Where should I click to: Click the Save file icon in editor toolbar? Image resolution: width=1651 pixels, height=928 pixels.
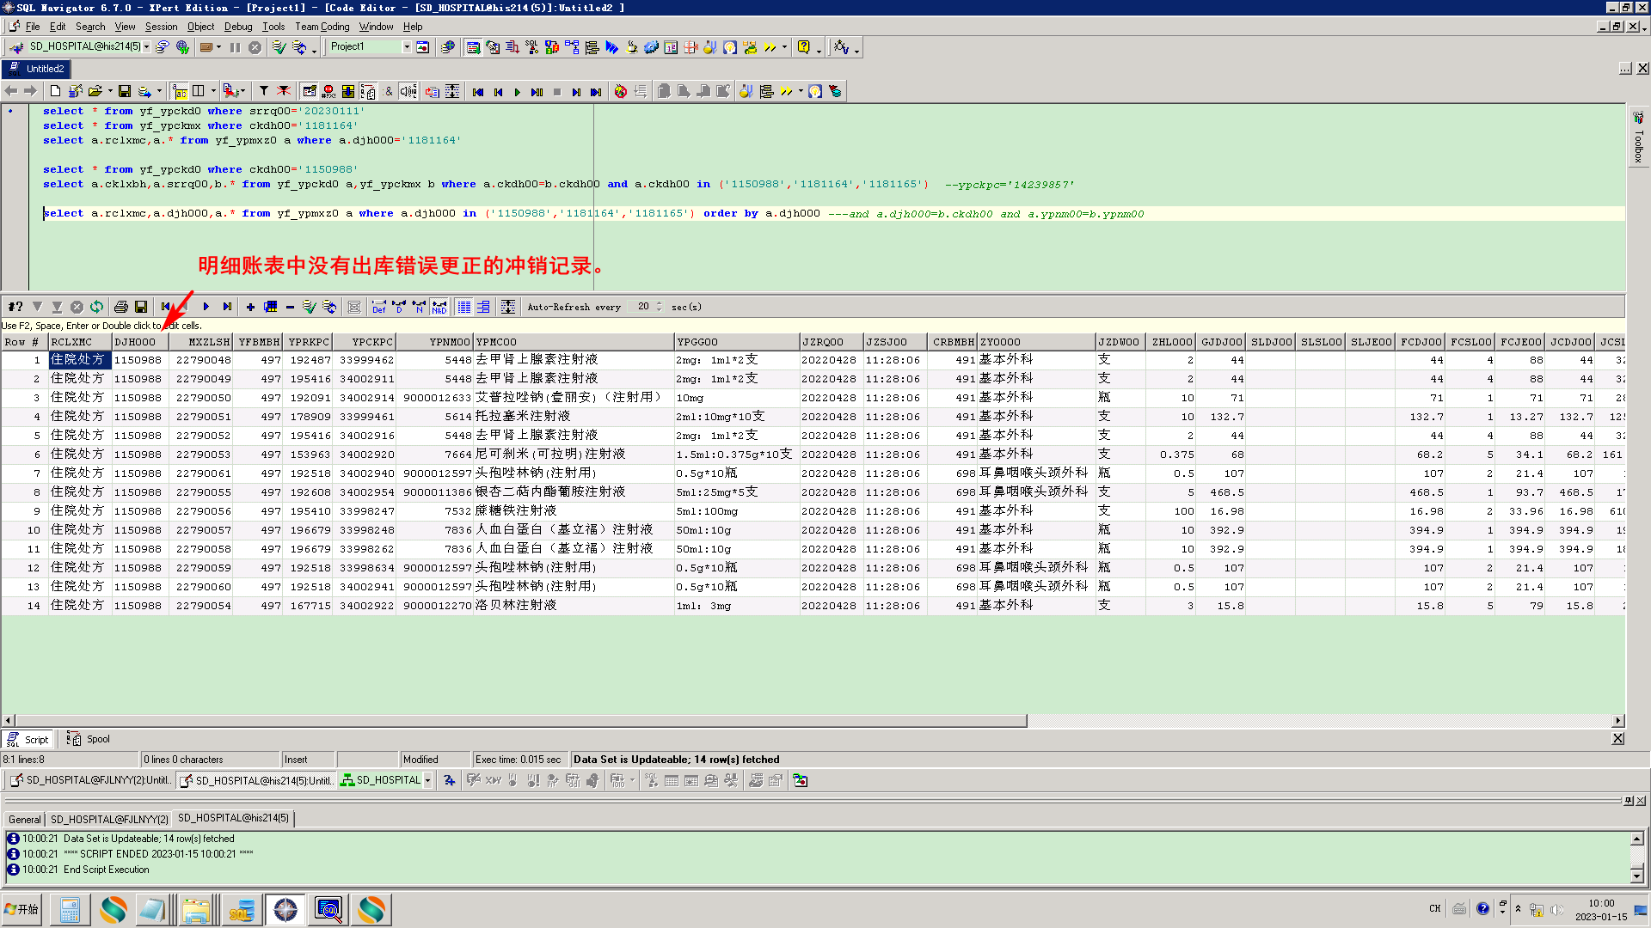coord(125,91)
